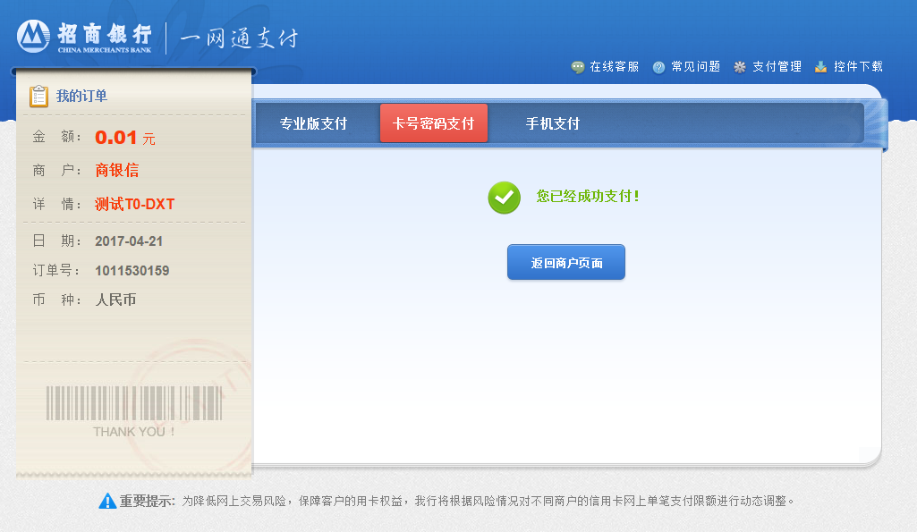Screen dimensions: 917x532
Task: Click the amount value 0.01
Action: (x=115, y=138)
